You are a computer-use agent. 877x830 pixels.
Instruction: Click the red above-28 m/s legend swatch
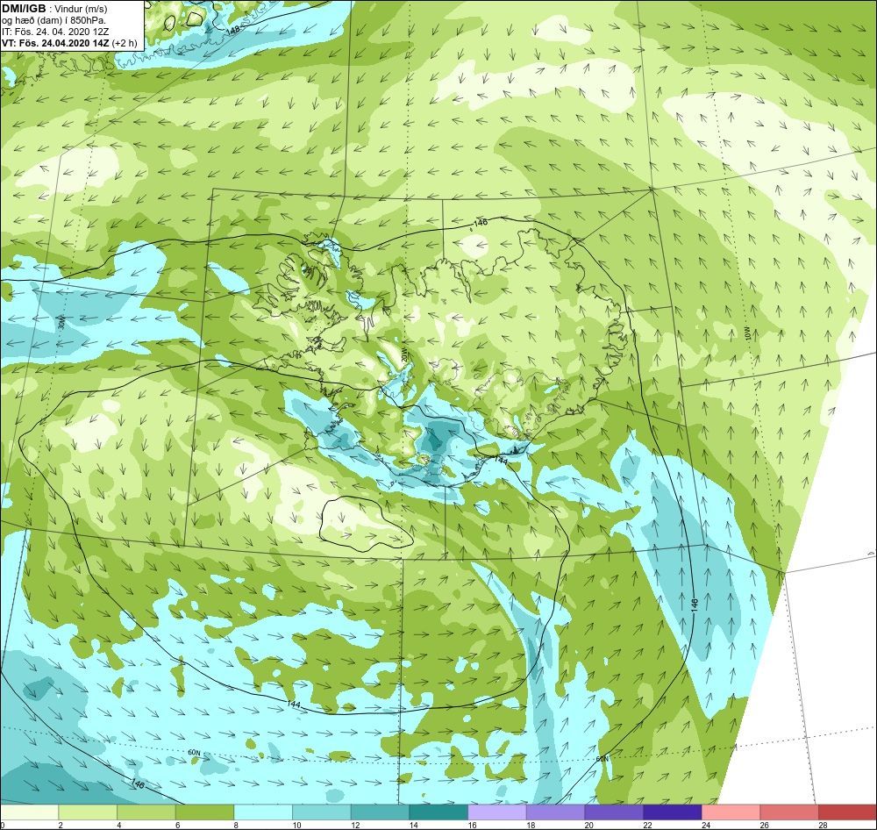(847, 812)
